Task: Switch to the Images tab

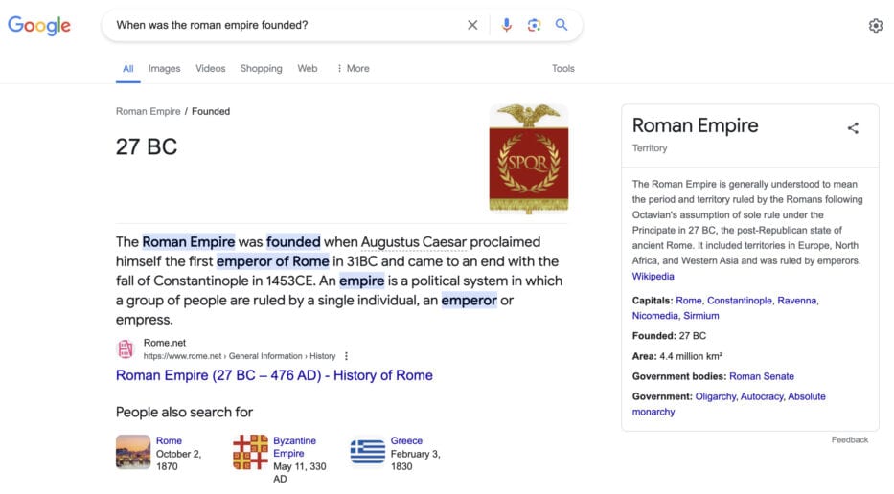Action: coord(164,68)
